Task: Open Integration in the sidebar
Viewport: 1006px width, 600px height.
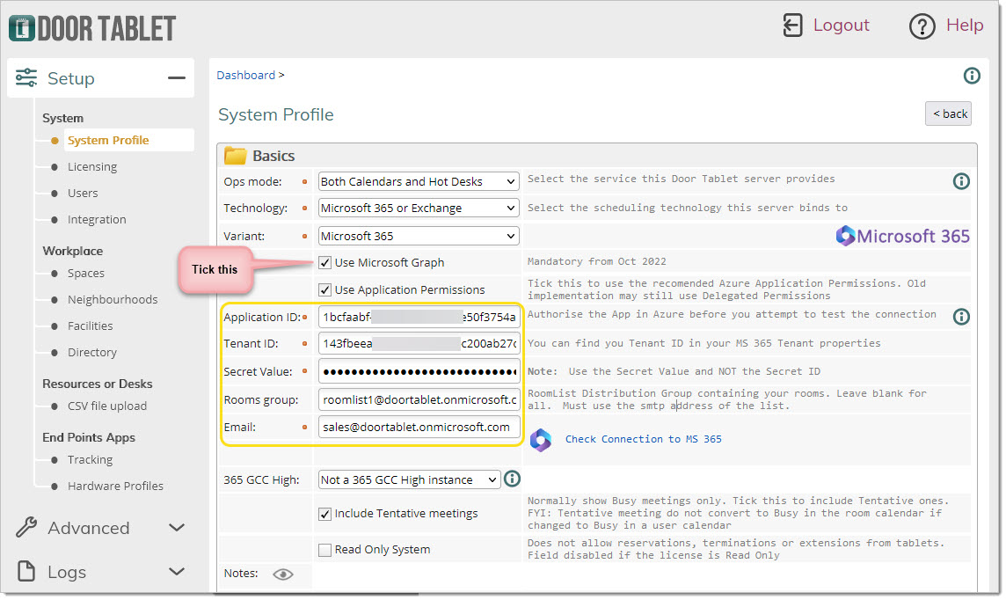Action: tap(97, 219)
